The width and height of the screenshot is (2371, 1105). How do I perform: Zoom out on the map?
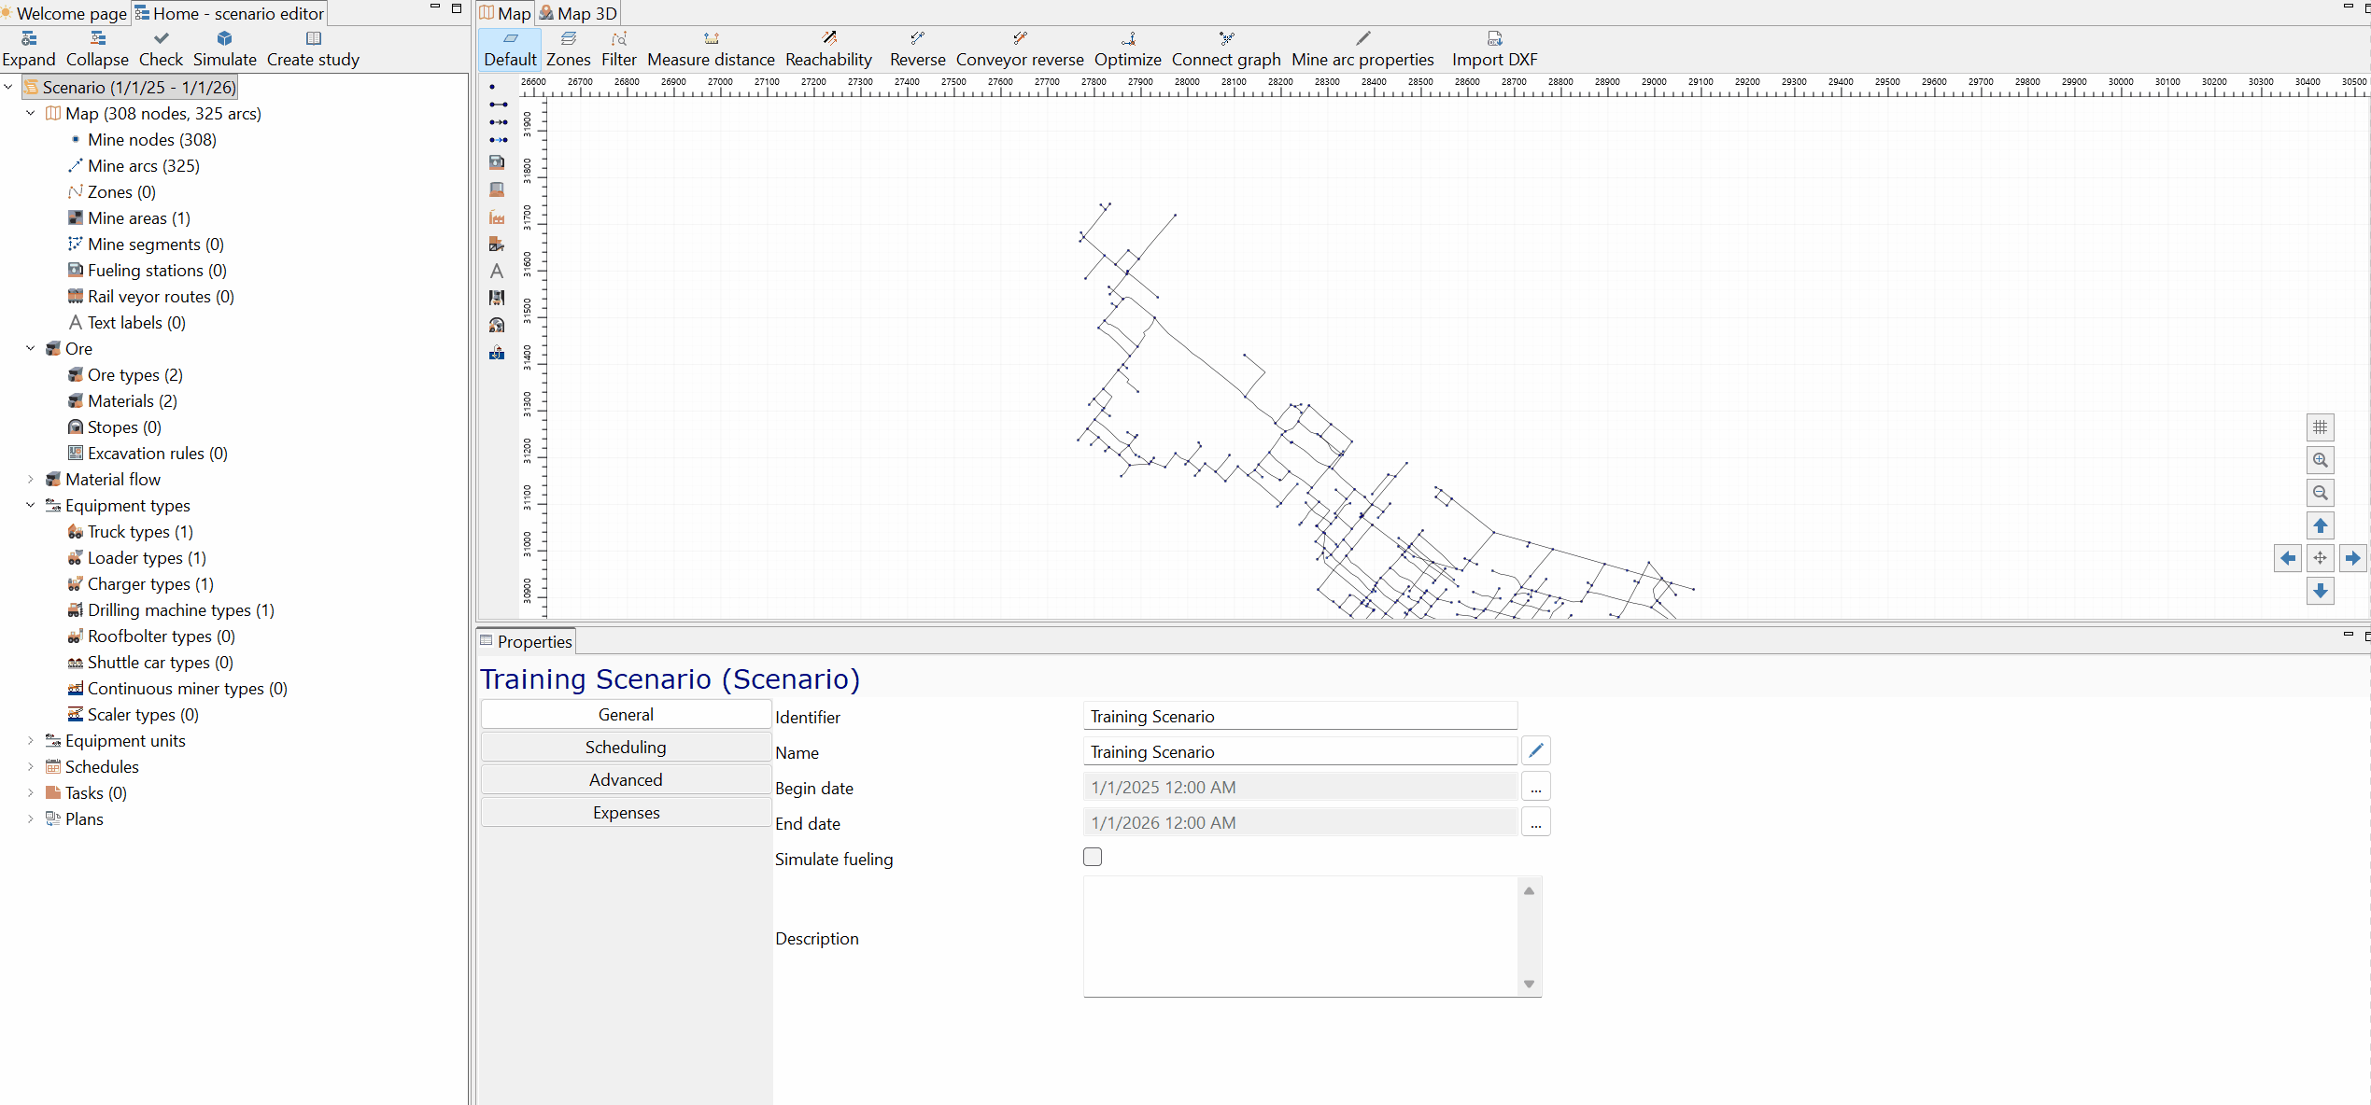tap(2320, 493)
